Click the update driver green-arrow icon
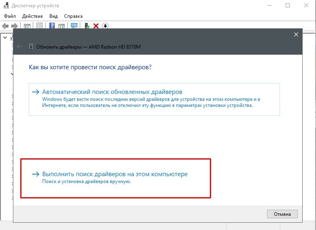Screen dimensions: 316x230 pos(87,26)
